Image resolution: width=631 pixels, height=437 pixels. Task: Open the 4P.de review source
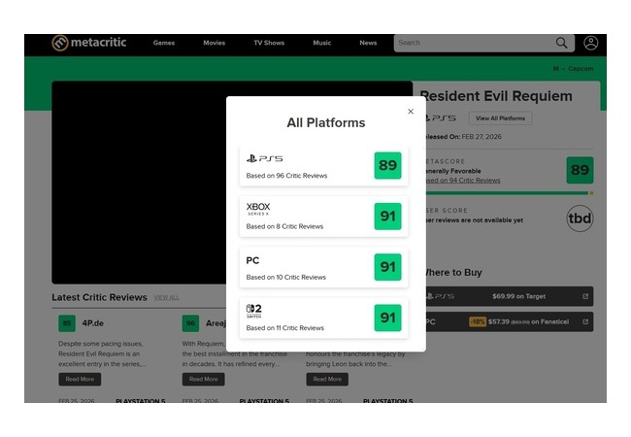click(x=93, y=323)
